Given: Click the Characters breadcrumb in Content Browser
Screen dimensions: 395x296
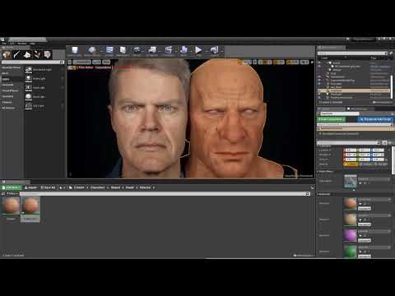Looking at the screenshot, I should (98, 187).
